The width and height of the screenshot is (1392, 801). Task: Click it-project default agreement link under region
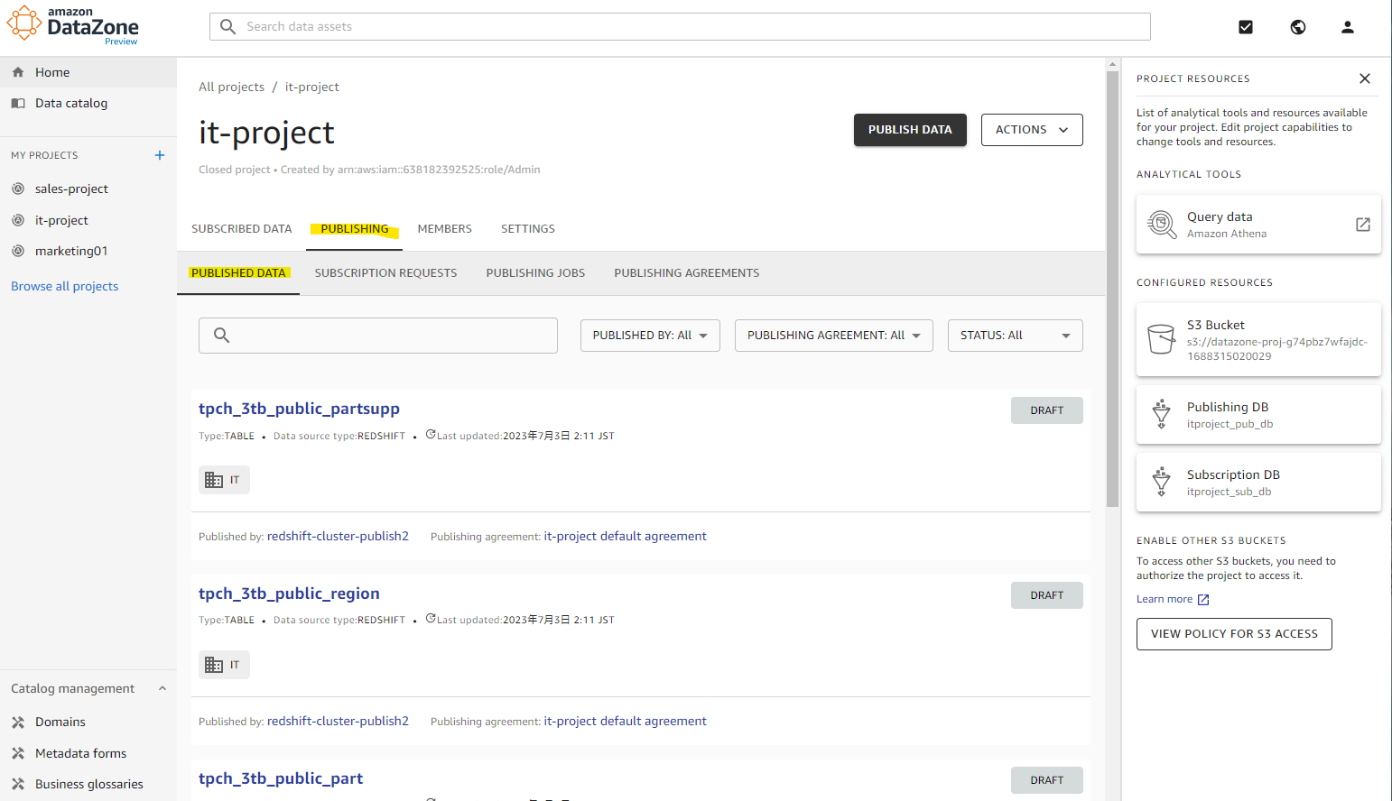point(625,721)
